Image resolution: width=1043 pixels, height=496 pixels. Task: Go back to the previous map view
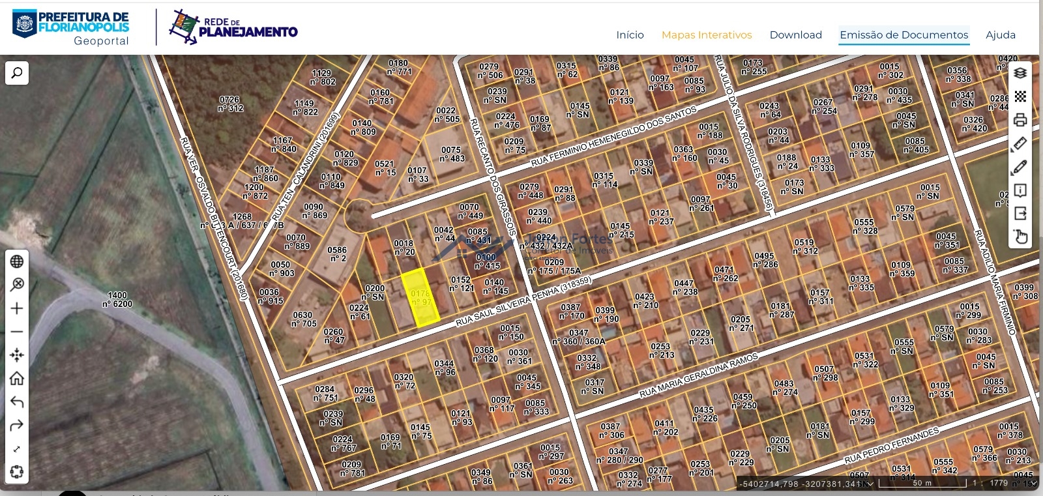pyautogui.click(x=17, y=402)
